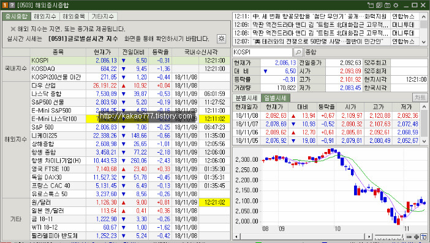Select the S&P 500 row
This screenshot has height=243, width=430.
tap(130, 127)
